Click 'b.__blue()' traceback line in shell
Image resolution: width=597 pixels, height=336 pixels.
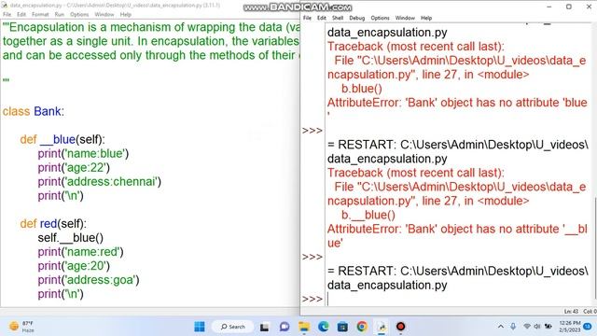pyautogui.click(x=368, y=215)
